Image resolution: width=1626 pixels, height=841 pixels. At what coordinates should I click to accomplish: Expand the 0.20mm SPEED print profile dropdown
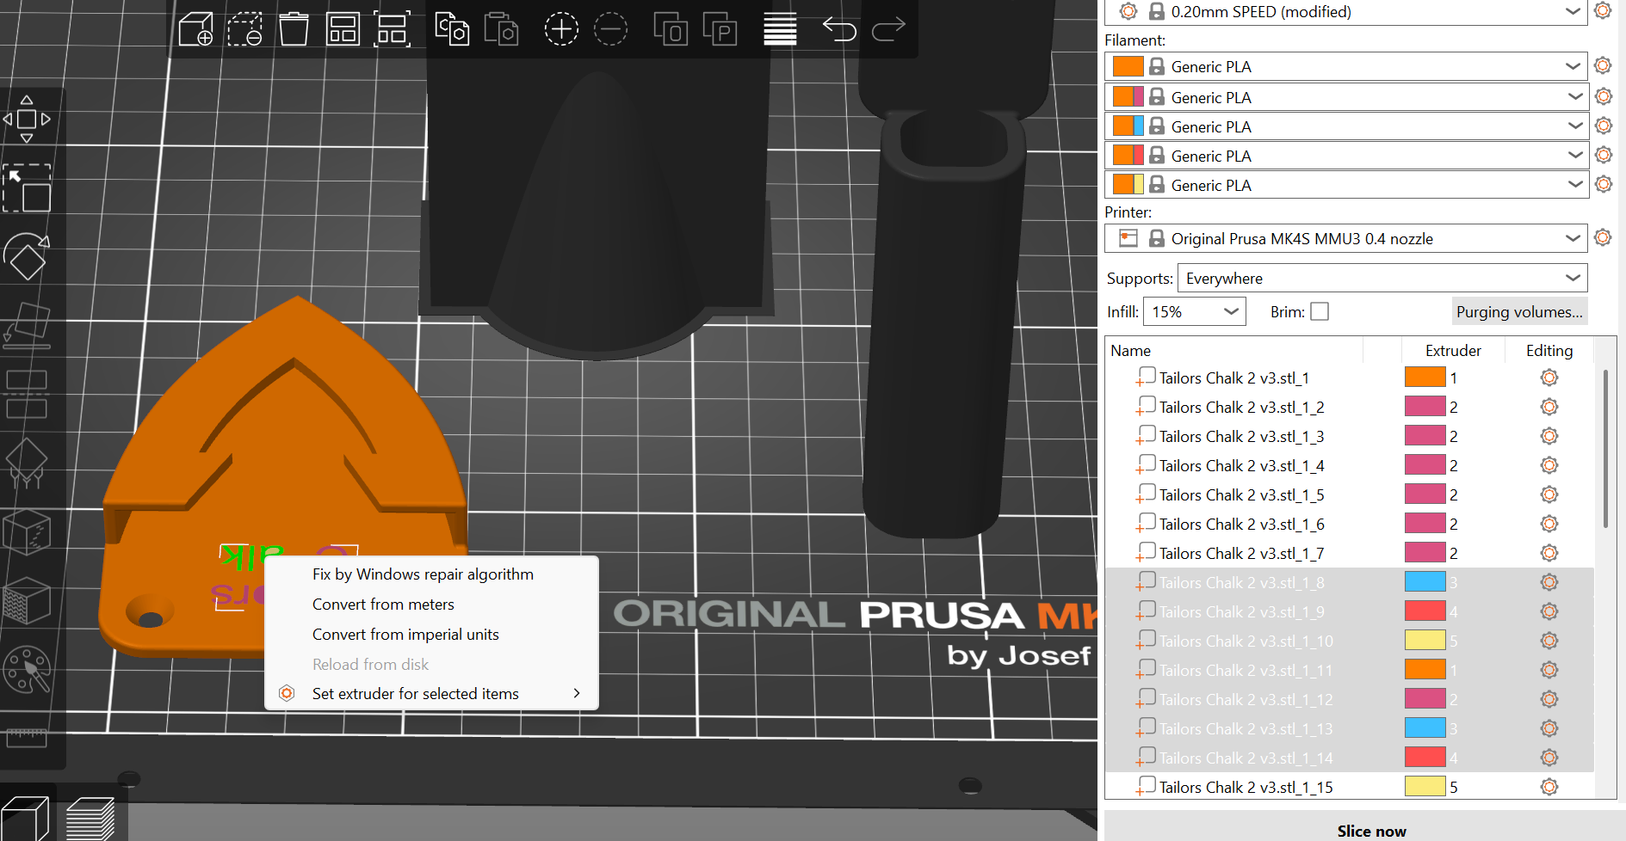(1574, 12)
